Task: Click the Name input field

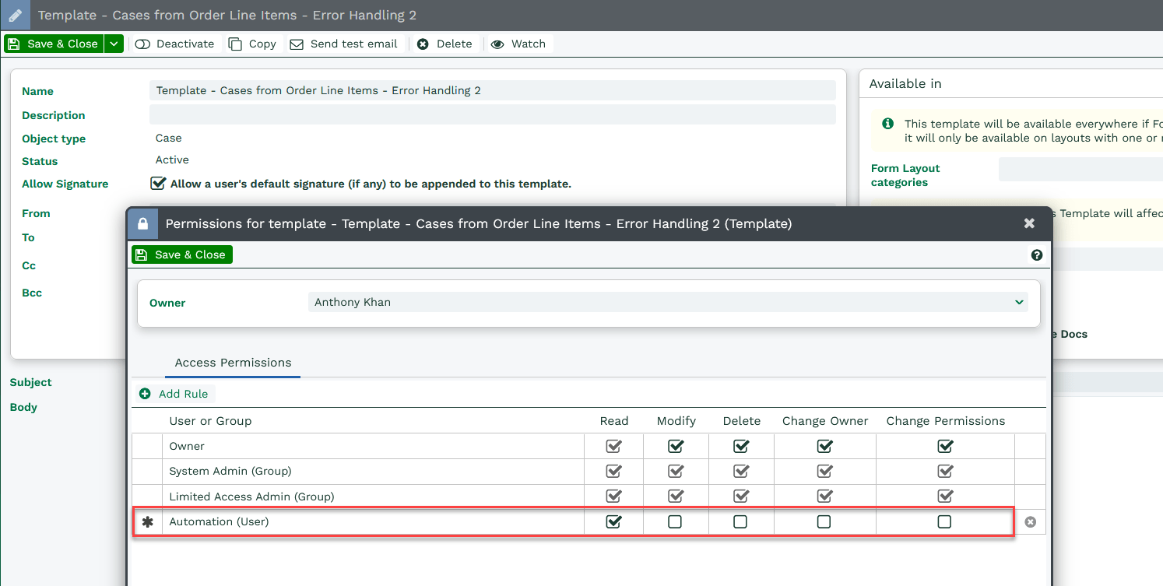Action: (492, 90)
